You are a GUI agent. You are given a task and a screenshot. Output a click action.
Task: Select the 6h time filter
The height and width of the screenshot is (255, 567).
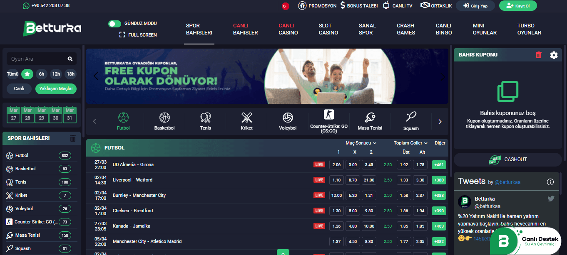coord(42,74)
